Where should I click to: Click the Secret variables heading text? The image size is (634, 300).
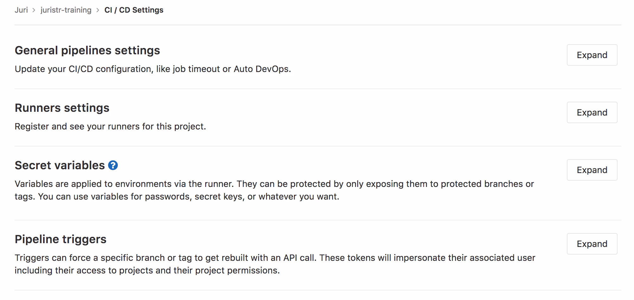[x=60, y=165]
